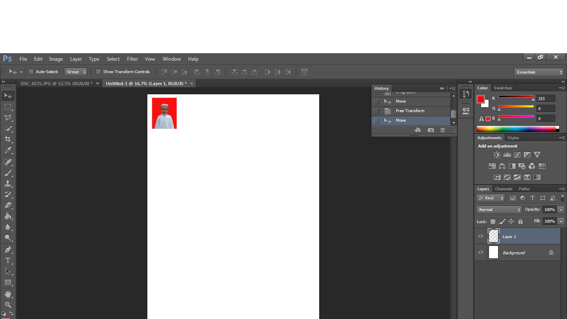567x319 pixels.
Task: Switch to the Channels tab
Action: coord(503,189)
